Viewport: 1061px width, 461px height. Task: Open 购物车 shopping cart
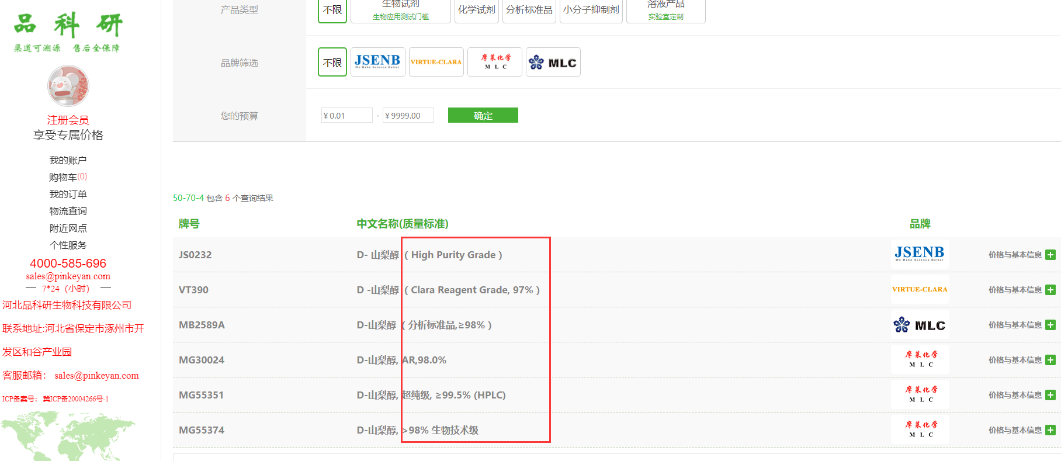click(x=68, y=177)
